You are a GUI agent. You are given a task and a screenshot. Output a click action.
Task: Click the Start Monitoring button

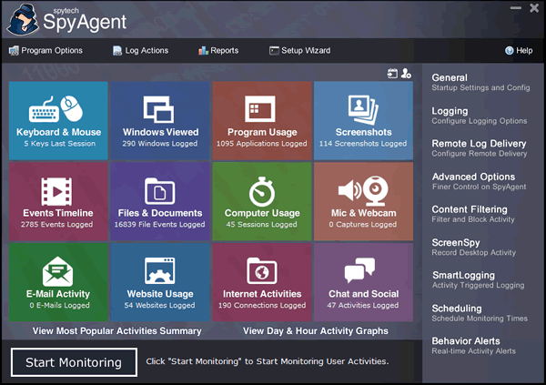click(74, 362)
